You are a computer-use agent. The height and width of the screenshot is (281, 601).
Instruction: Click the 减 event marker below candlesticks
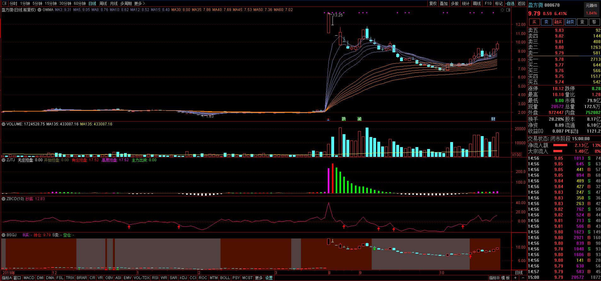(x=359, y=119)
